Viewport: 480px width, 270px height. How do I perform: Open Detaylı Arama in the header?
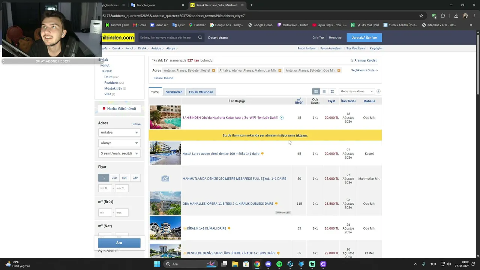point(218,37)
